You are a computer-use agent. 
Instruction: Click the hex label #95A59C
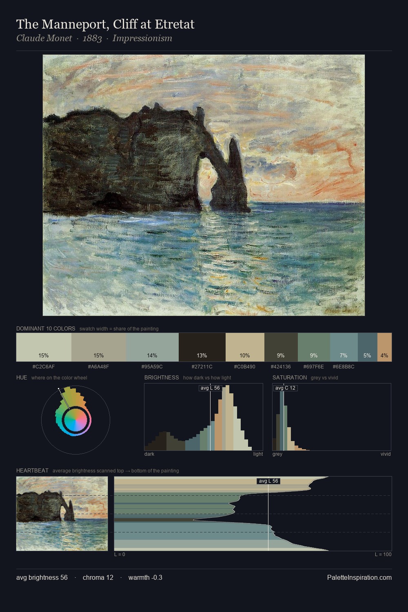click(152, 366)
